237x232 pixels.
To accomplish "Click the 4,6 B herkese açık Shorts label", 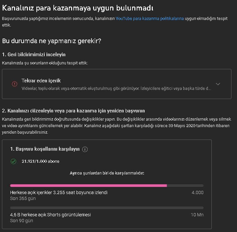I will (50, 215).
